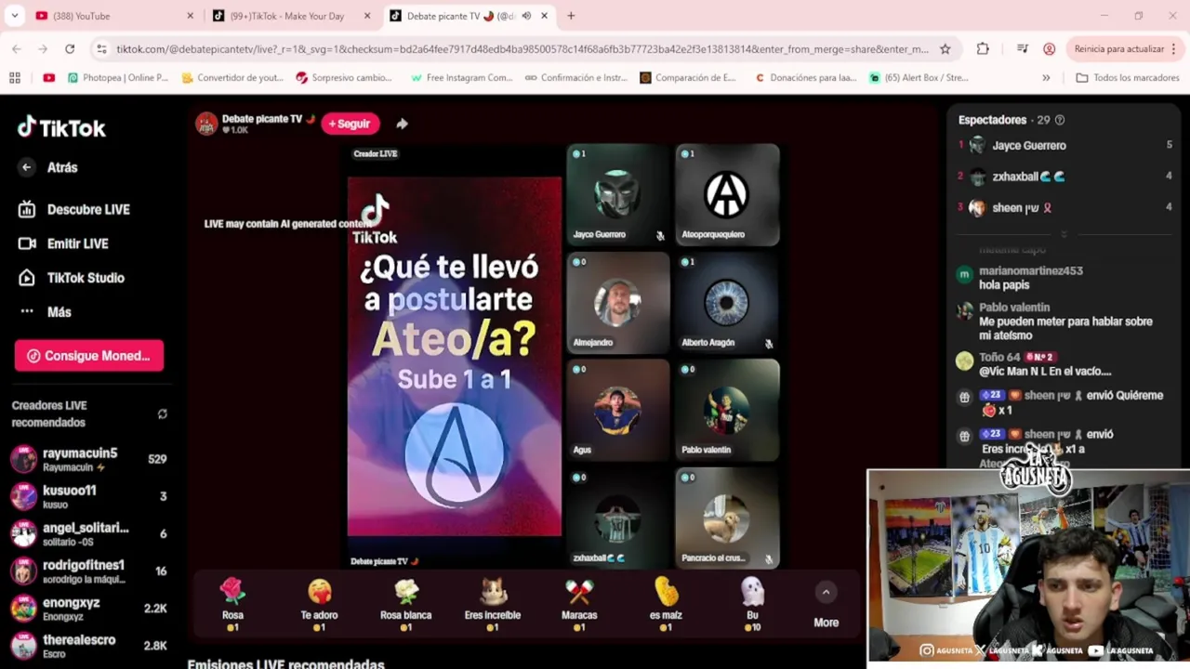Viewport: 1190px width, 669px height.
Task: Click the Espectadores info icon
Action: 1060,120
